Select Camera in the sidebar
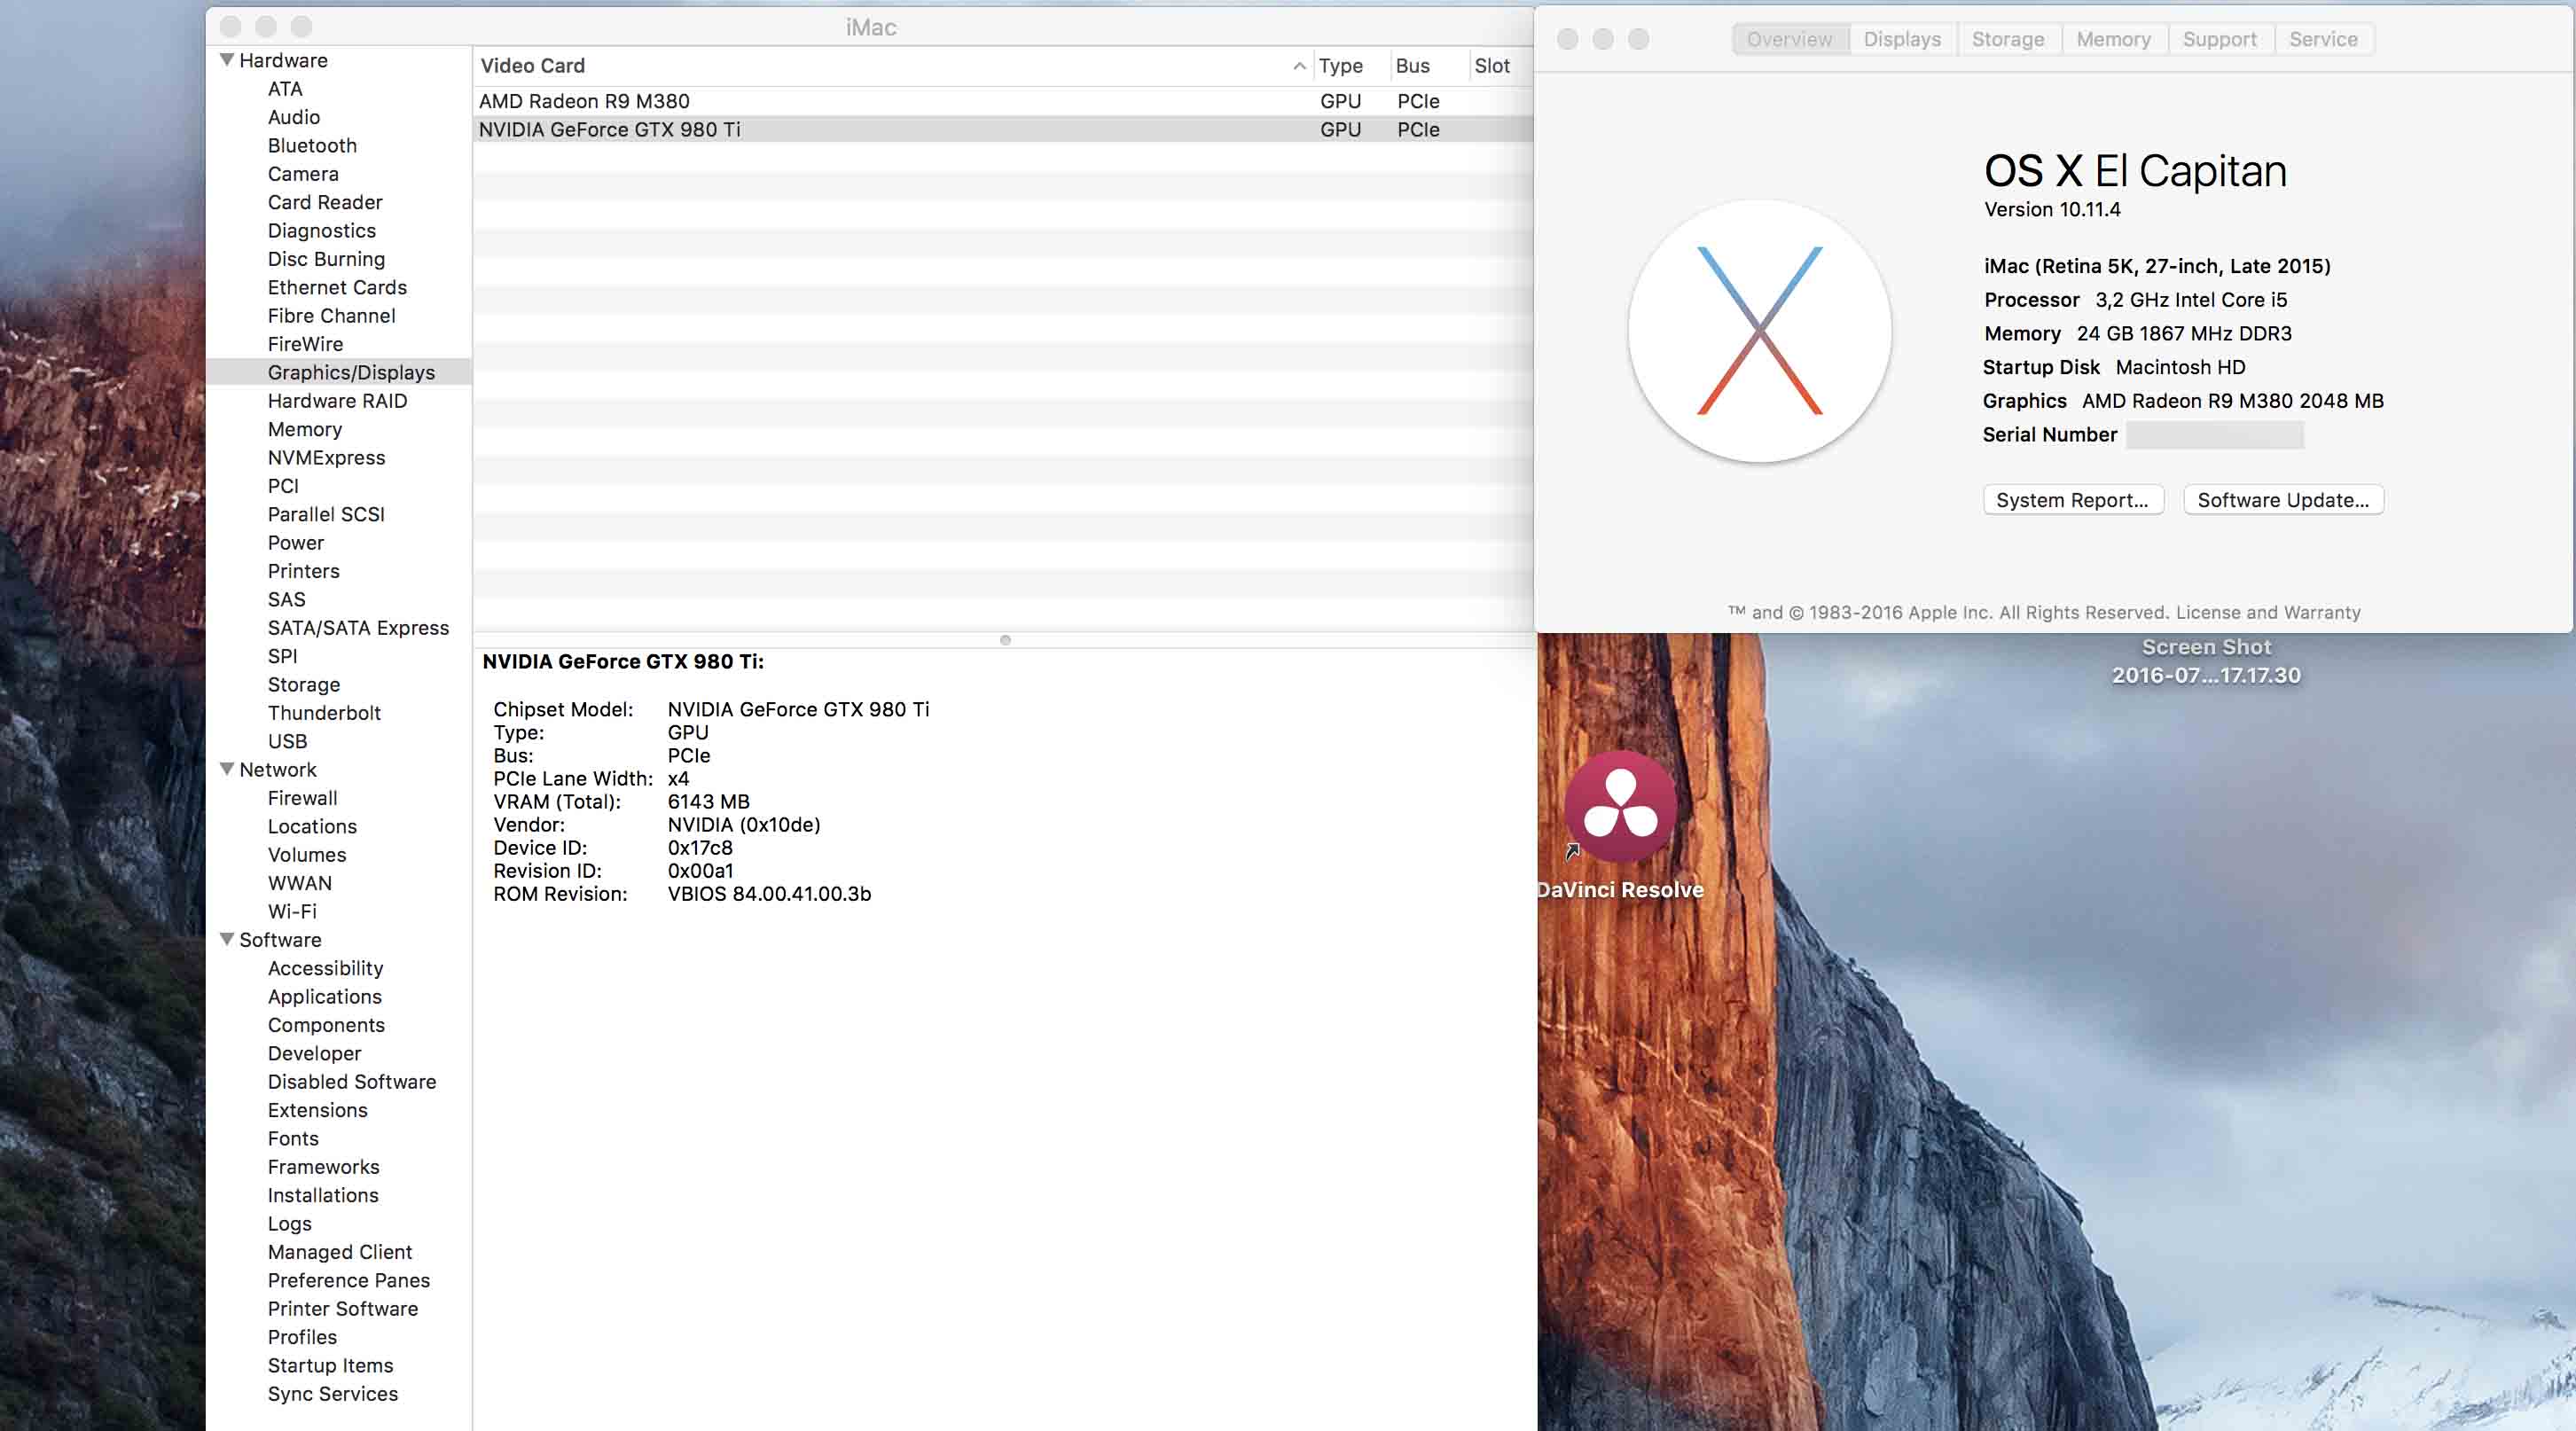This screenshot has height=1431, width=2576. click(303, 174)
